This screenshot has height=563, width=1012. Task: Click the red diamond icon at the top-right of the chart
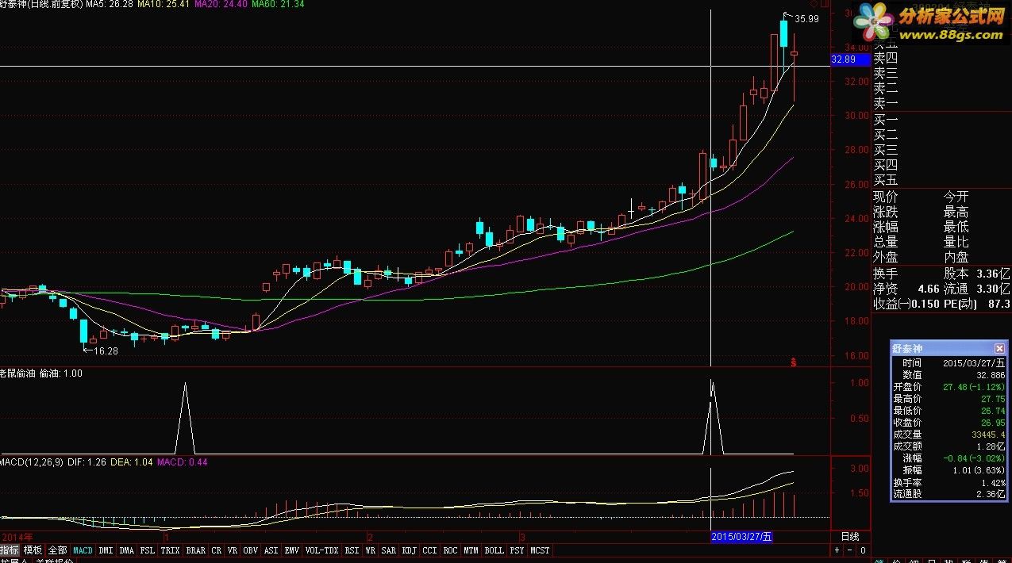813,4
